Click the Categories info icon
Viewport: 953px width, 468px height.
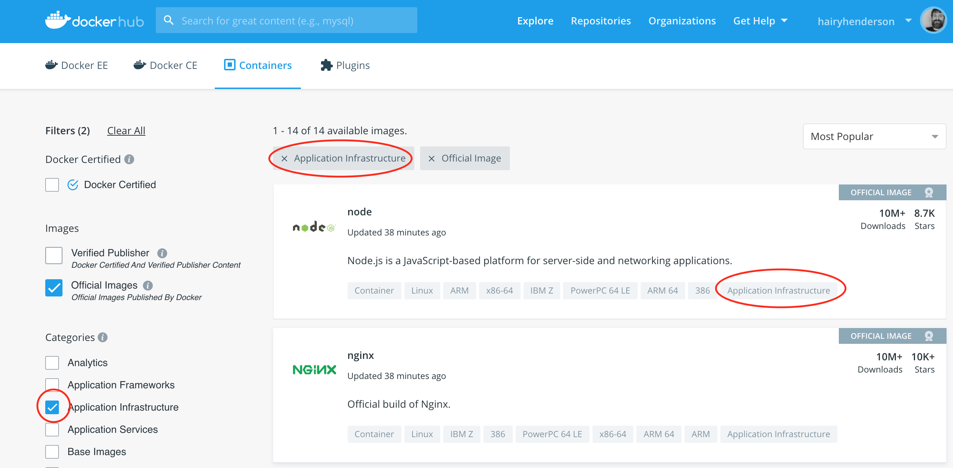(103, 337)
